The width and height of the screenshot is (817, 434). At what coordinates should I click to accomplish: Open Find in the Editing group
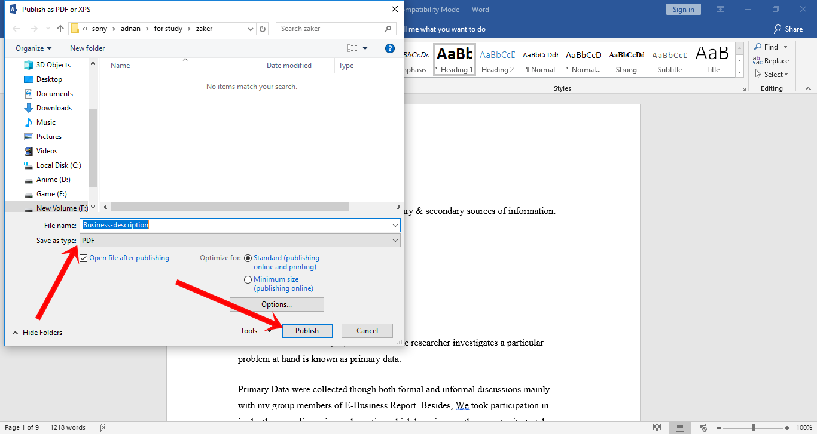pyautogui.click(x=770, y=47)
